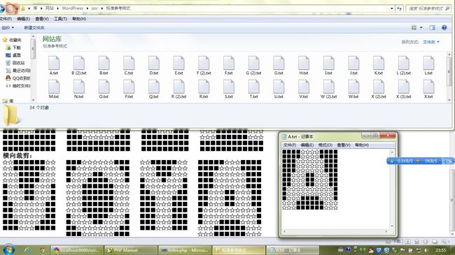Open Explorer 工具(T) menu
455x255 pixels.
[x=60, y=19]
